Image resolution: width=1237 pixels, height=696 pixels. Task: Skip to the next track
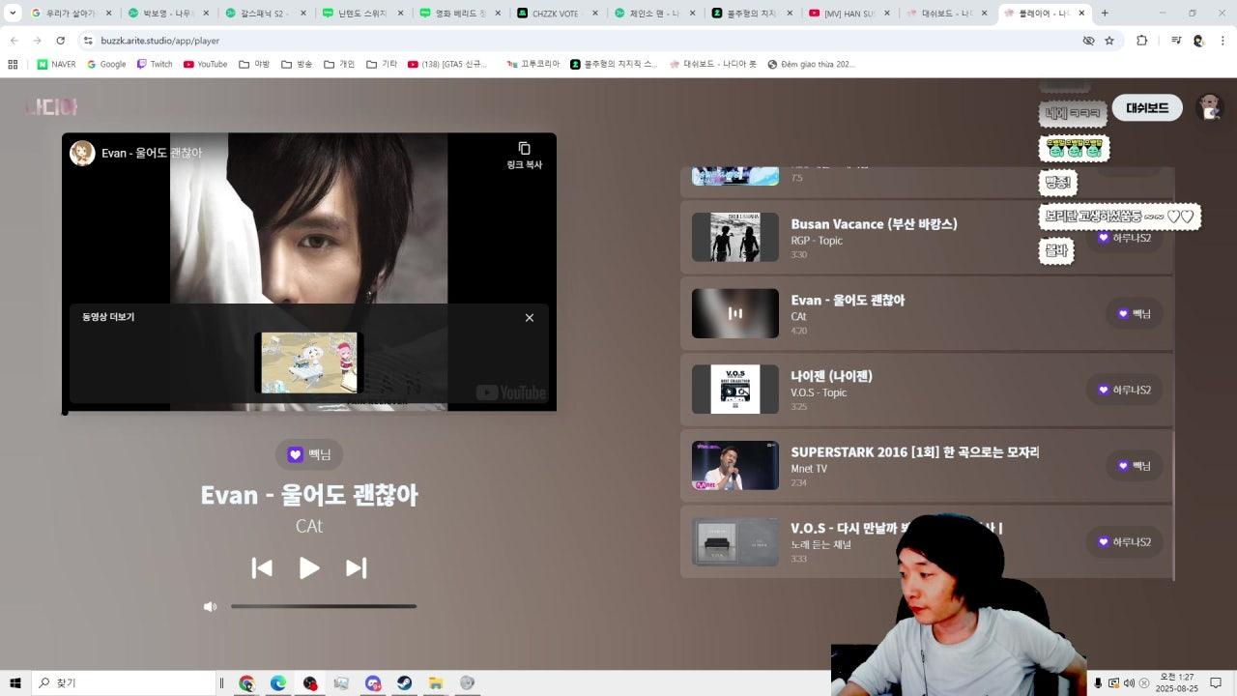click(x=357, y=567)
